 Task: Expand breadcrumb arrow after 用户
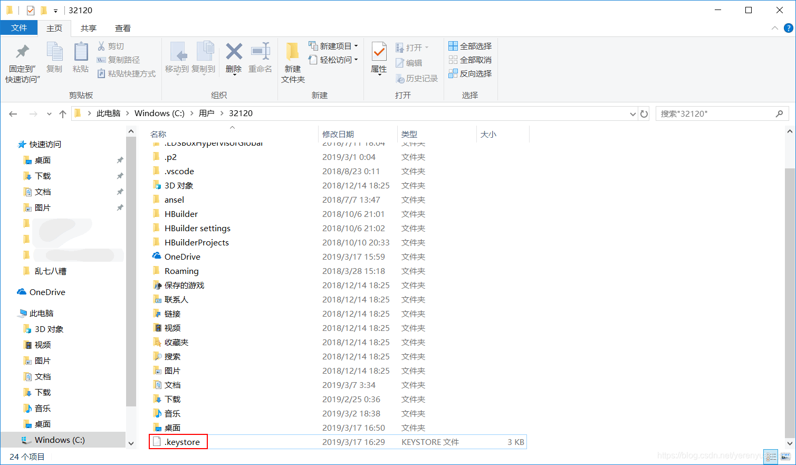click(222, 113)
